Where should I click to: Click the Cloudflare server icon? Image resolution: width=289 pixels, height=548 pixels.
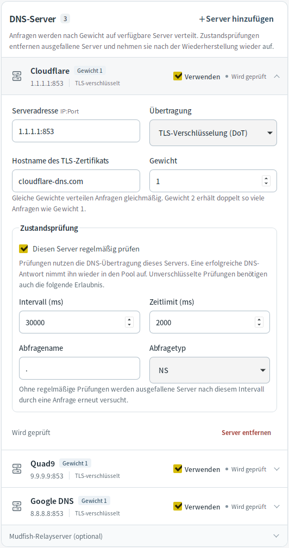click(17, 76)
